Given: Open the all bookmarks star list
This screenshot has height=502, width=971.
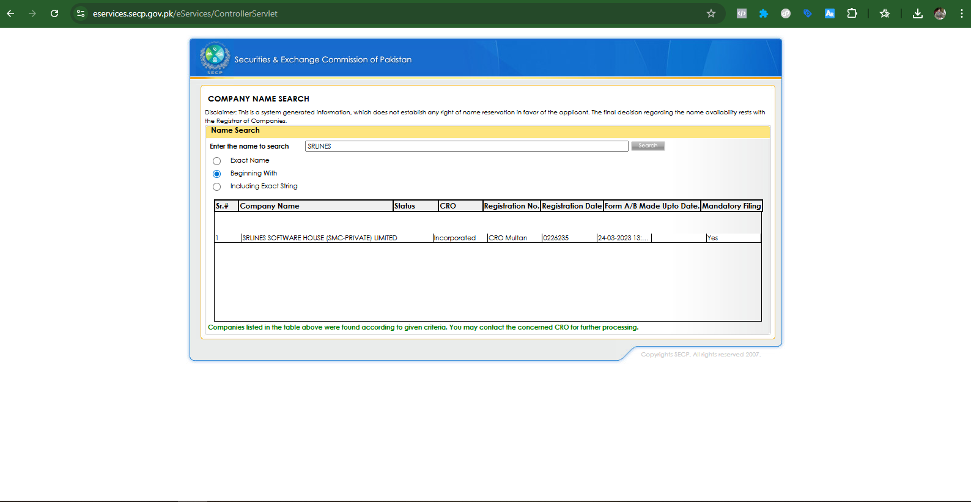Looking at the screenshot, I should [884, 13].
